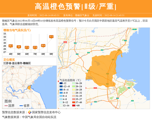Click the 28.3 temperature marker at 4时

11,46
